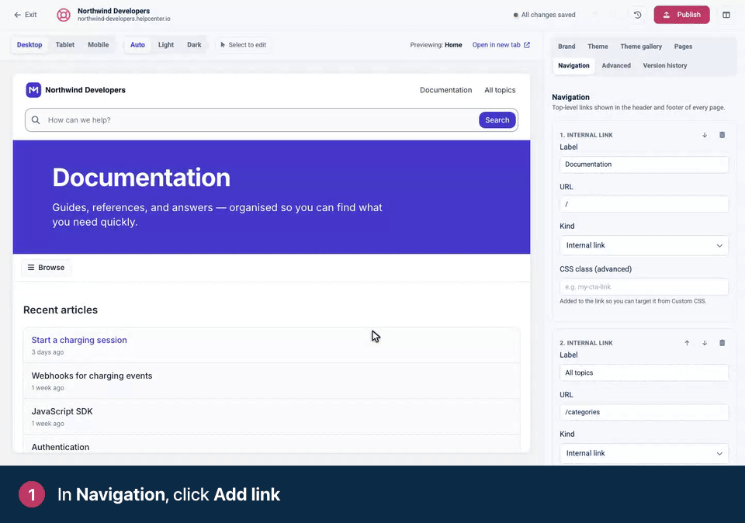Click the Open in new tab link

pyautogui.click(x=501, y=45)
